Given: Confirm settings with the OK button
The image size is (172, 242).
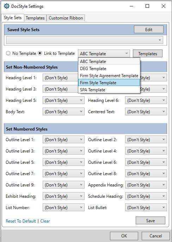Looking at the screenshot, I should (x=124, y=236).
